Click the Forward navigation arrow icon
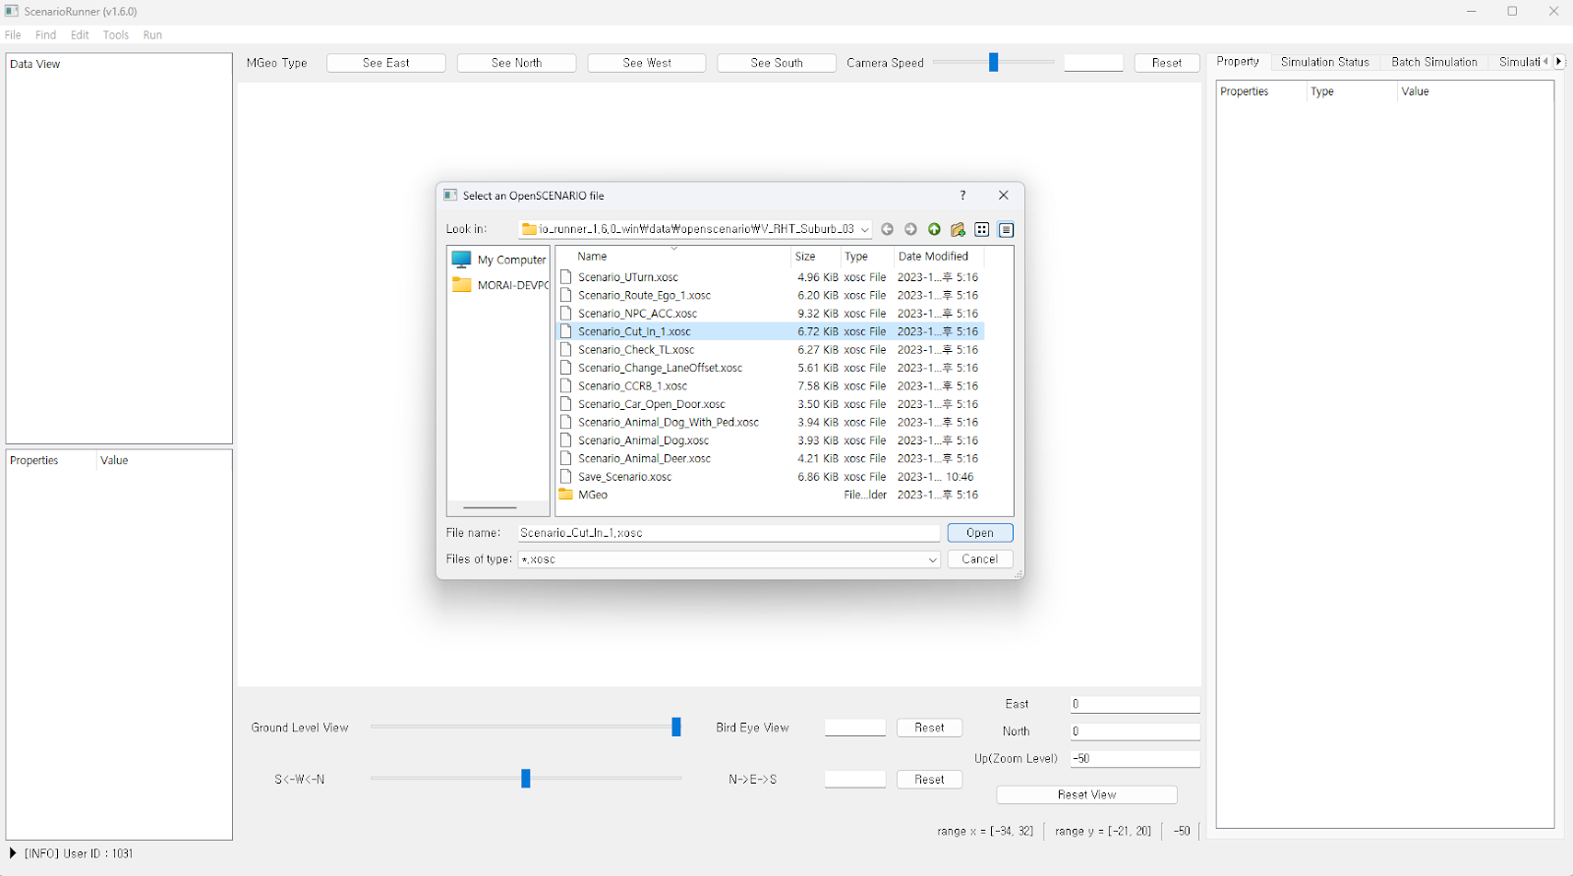This screenshot has height=876, width=1573. pos(910,229)
